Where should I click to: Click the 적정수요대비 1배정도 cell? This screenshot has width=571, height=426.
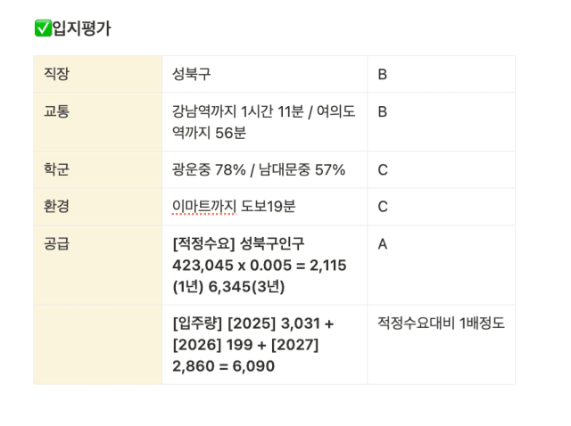pos(441,345)
